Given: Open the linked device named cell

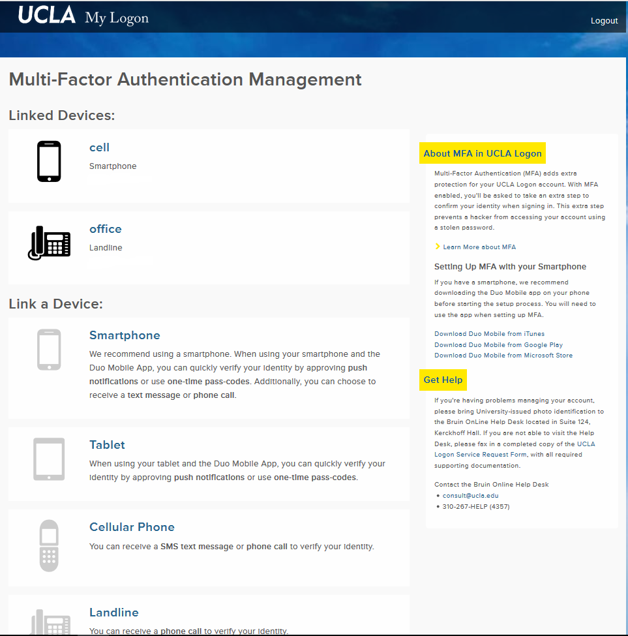Looking at the screenshot, I should pos(99,147).
